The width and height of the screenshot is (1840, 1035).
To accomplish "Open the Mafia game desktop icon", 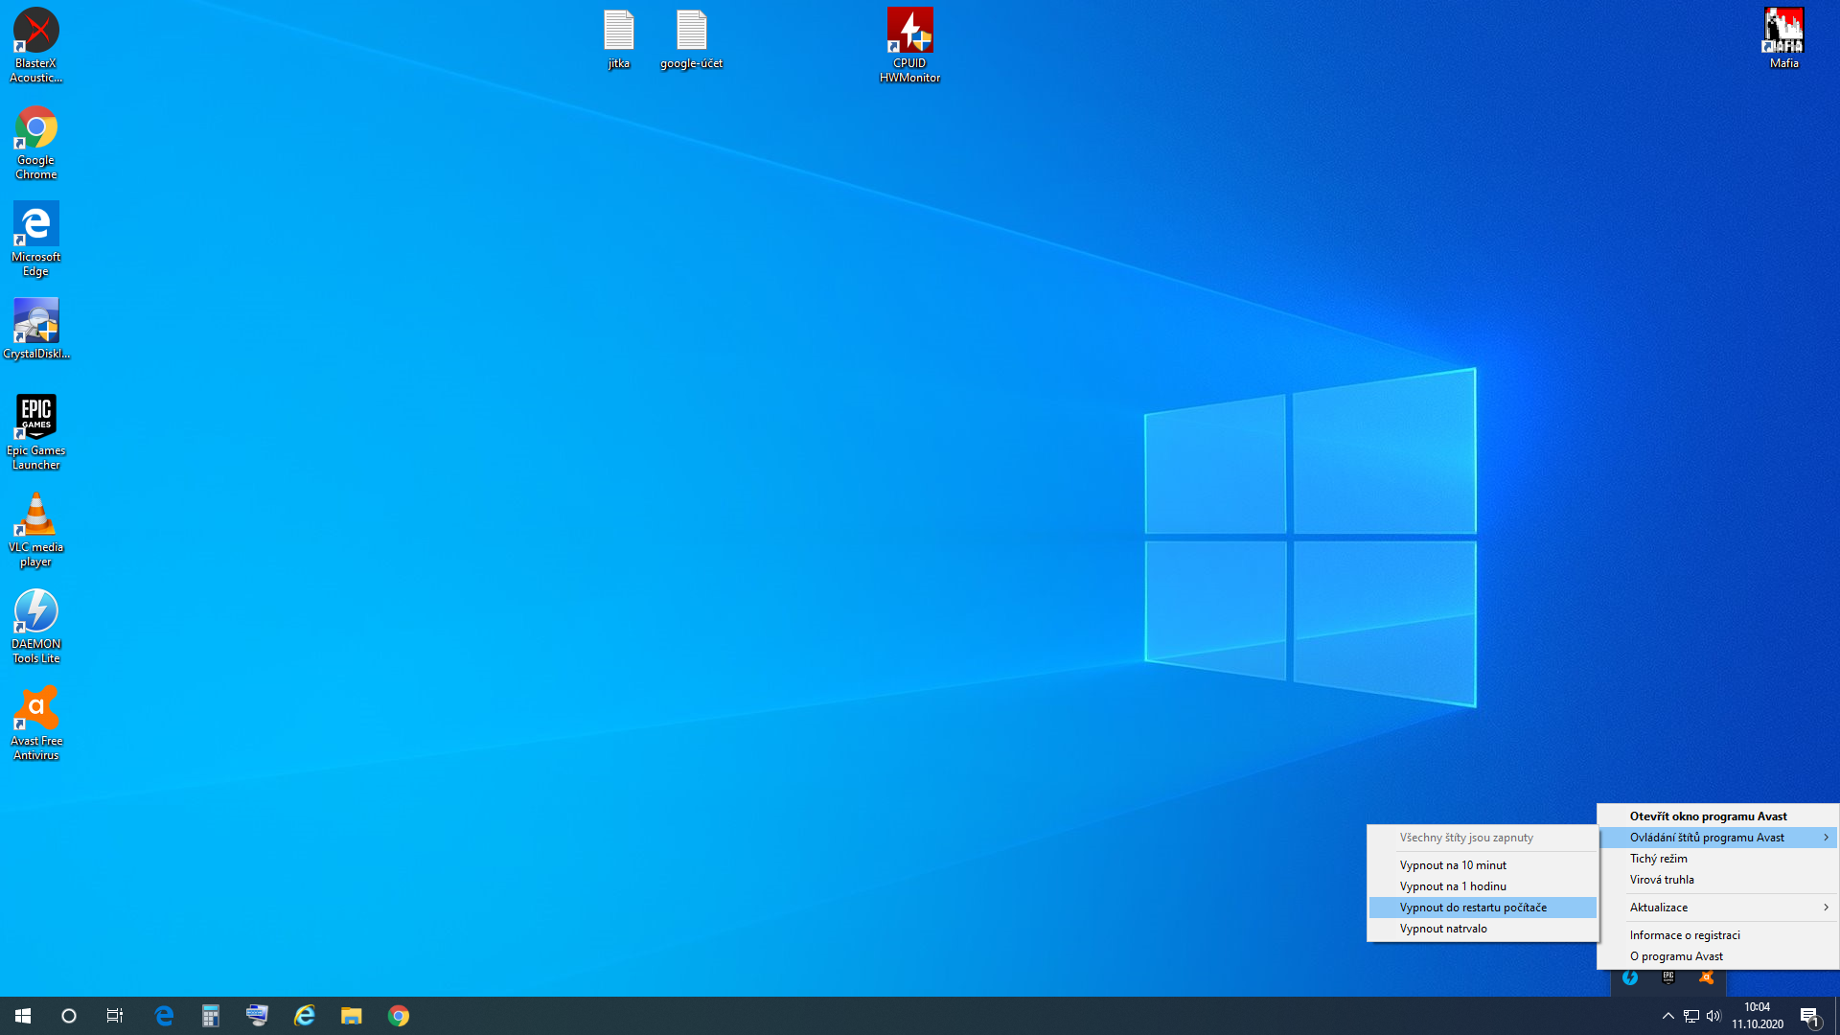I will pyautogui.click(x=1783, y=38).
